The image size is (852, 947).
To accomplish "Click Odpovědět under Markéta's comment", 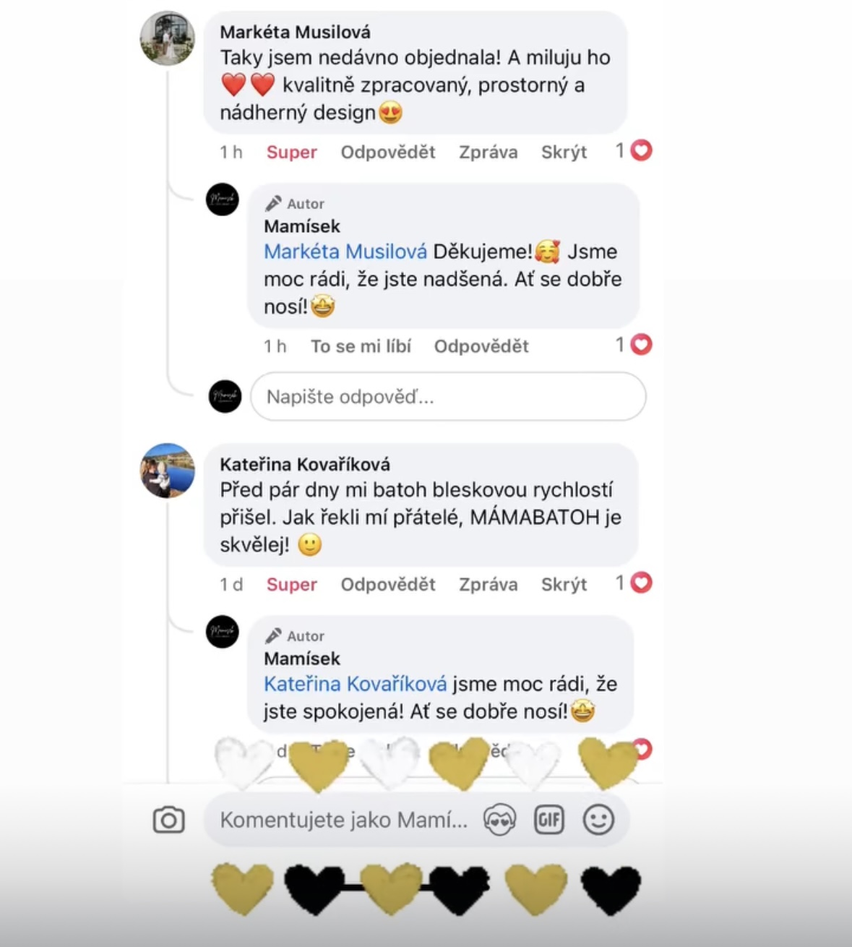I will pyautogui.click(x=388, y=152).
